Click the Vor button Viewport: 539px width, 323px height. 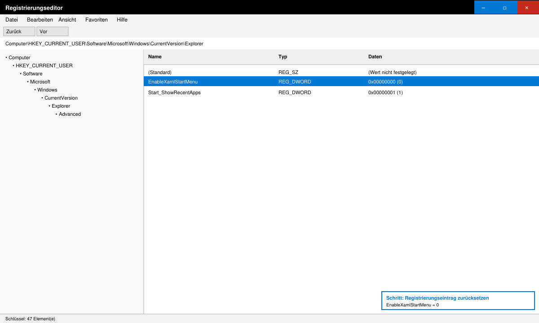(53, 31)
